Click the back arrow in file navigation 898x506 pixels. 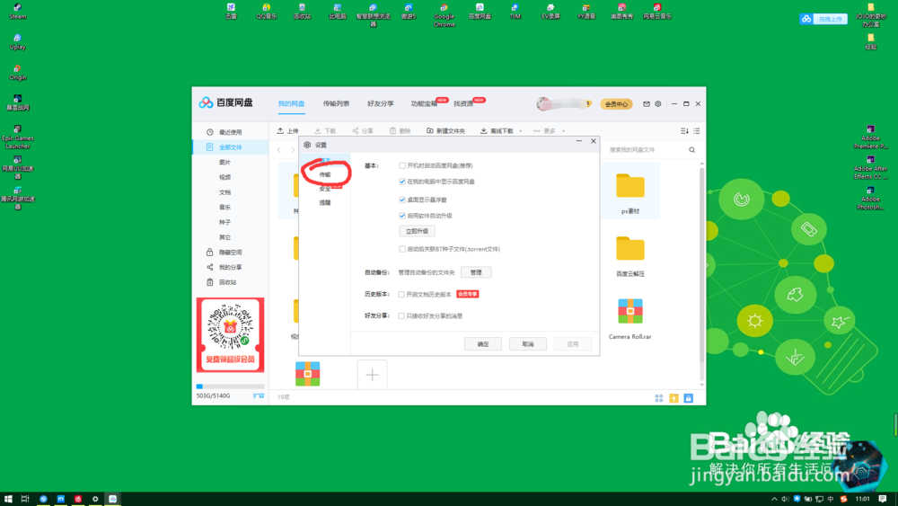[x=279, y=149]
